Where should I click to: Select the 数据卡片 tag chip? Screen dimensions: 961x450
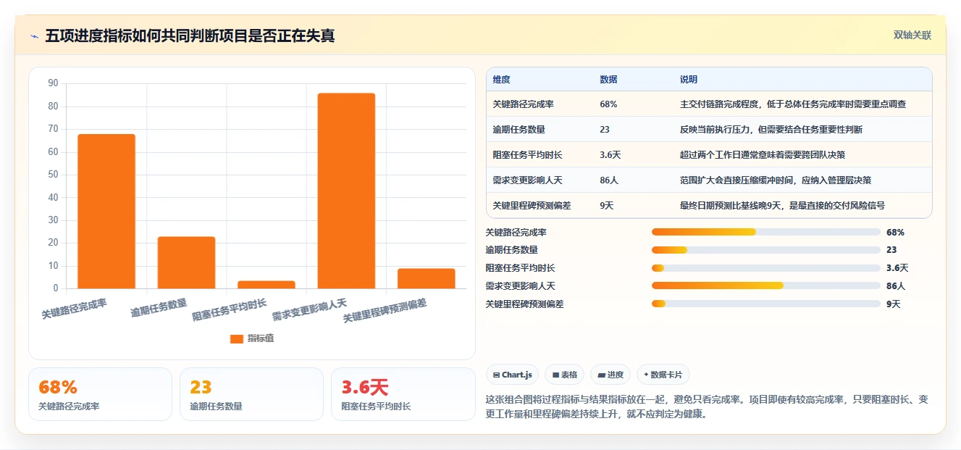point(663,375)
